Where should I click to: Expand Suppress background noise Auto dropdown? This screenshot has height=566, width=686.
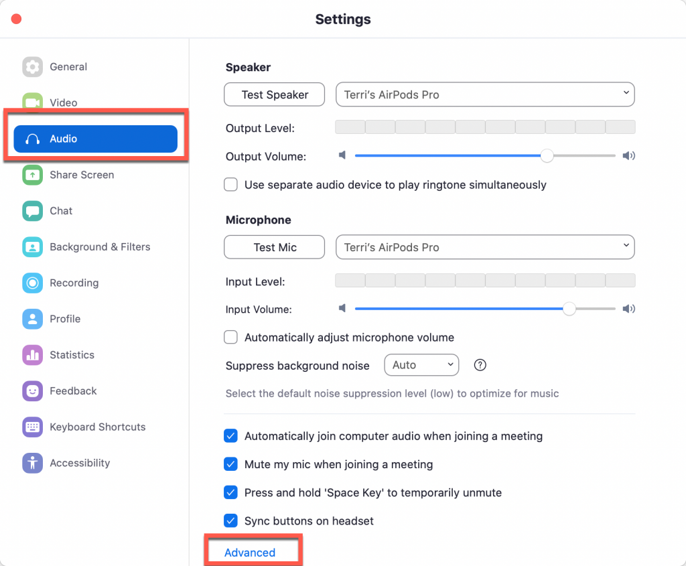(422, 365)
